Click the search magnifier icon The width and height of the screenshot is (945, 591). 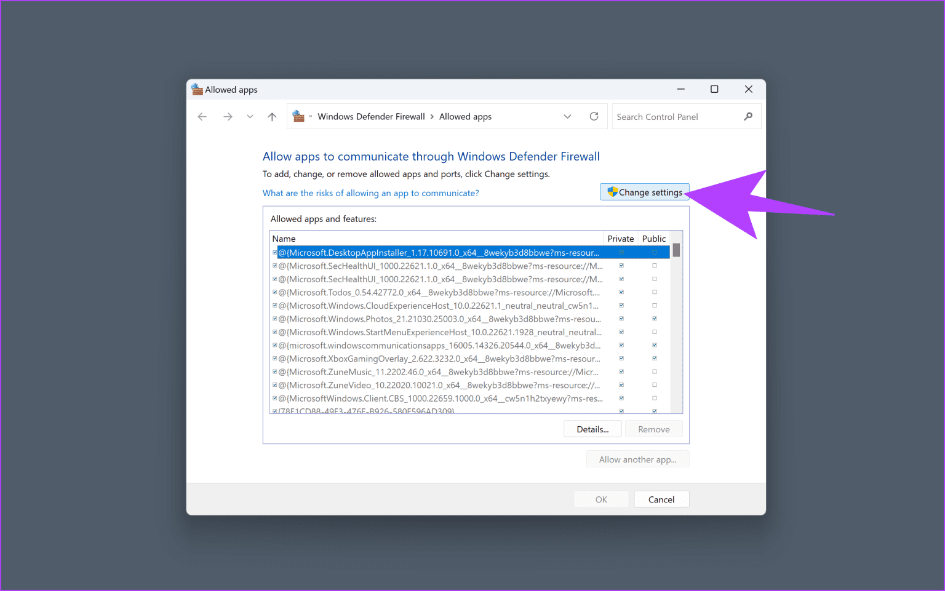coord(748,117)
